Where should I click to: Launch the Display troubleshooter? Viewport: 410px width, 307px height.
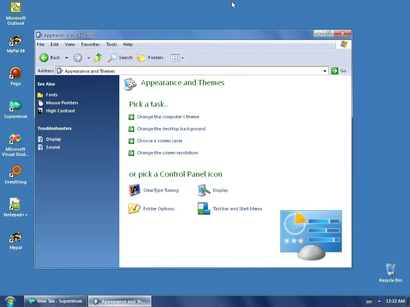(53, 139)
